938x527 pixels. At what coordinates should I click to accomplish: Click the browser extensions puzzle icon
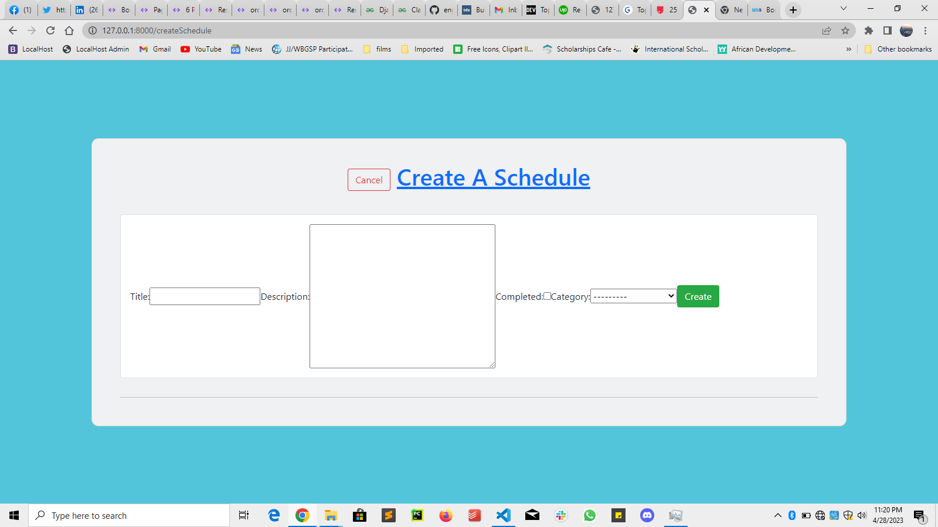tap(869, 30)
